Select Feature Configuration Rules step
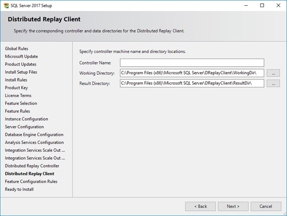The height and width of the screenshot is (216, 287). 31,181
